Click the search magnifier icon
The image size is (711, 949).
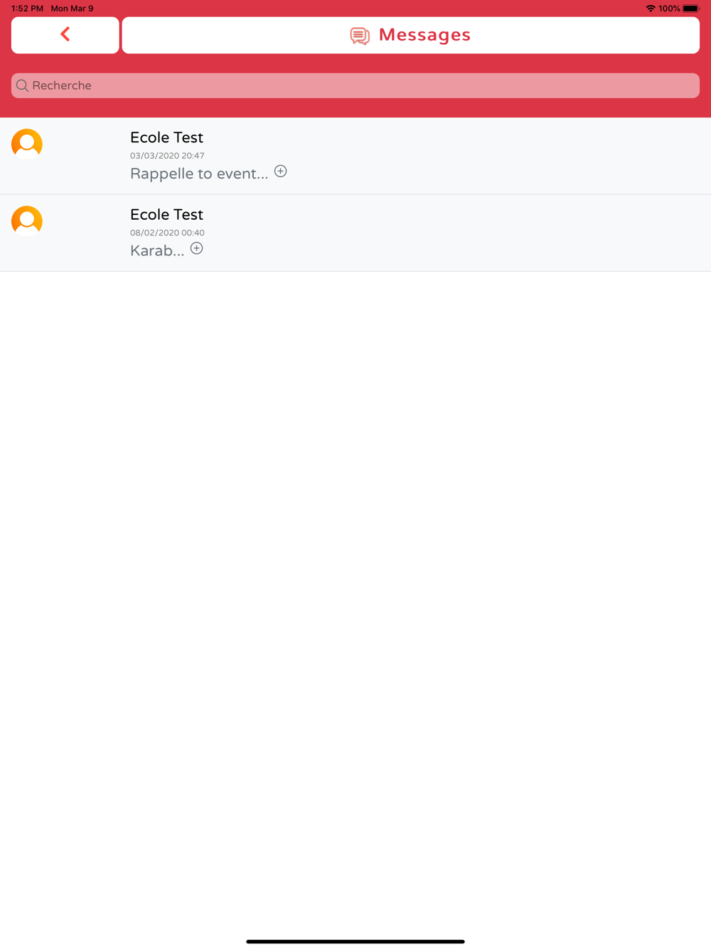[x=23, y=85]
